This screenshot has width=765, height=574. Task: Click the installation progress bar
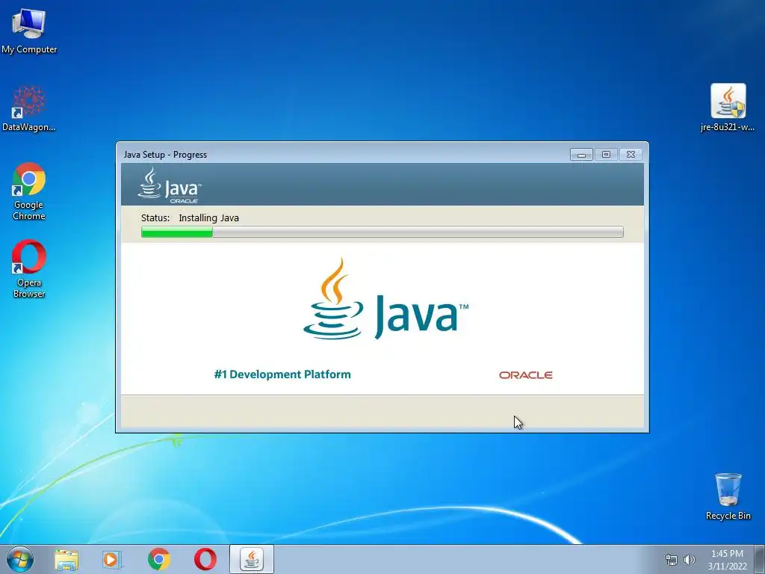[382, 232]
